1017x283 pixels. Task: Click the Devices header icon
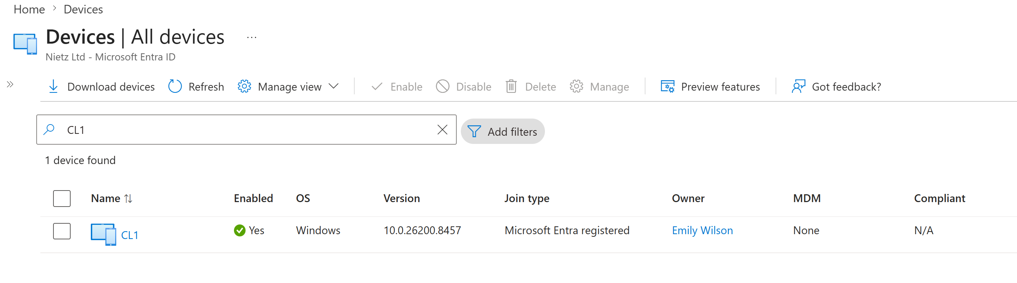25,44
